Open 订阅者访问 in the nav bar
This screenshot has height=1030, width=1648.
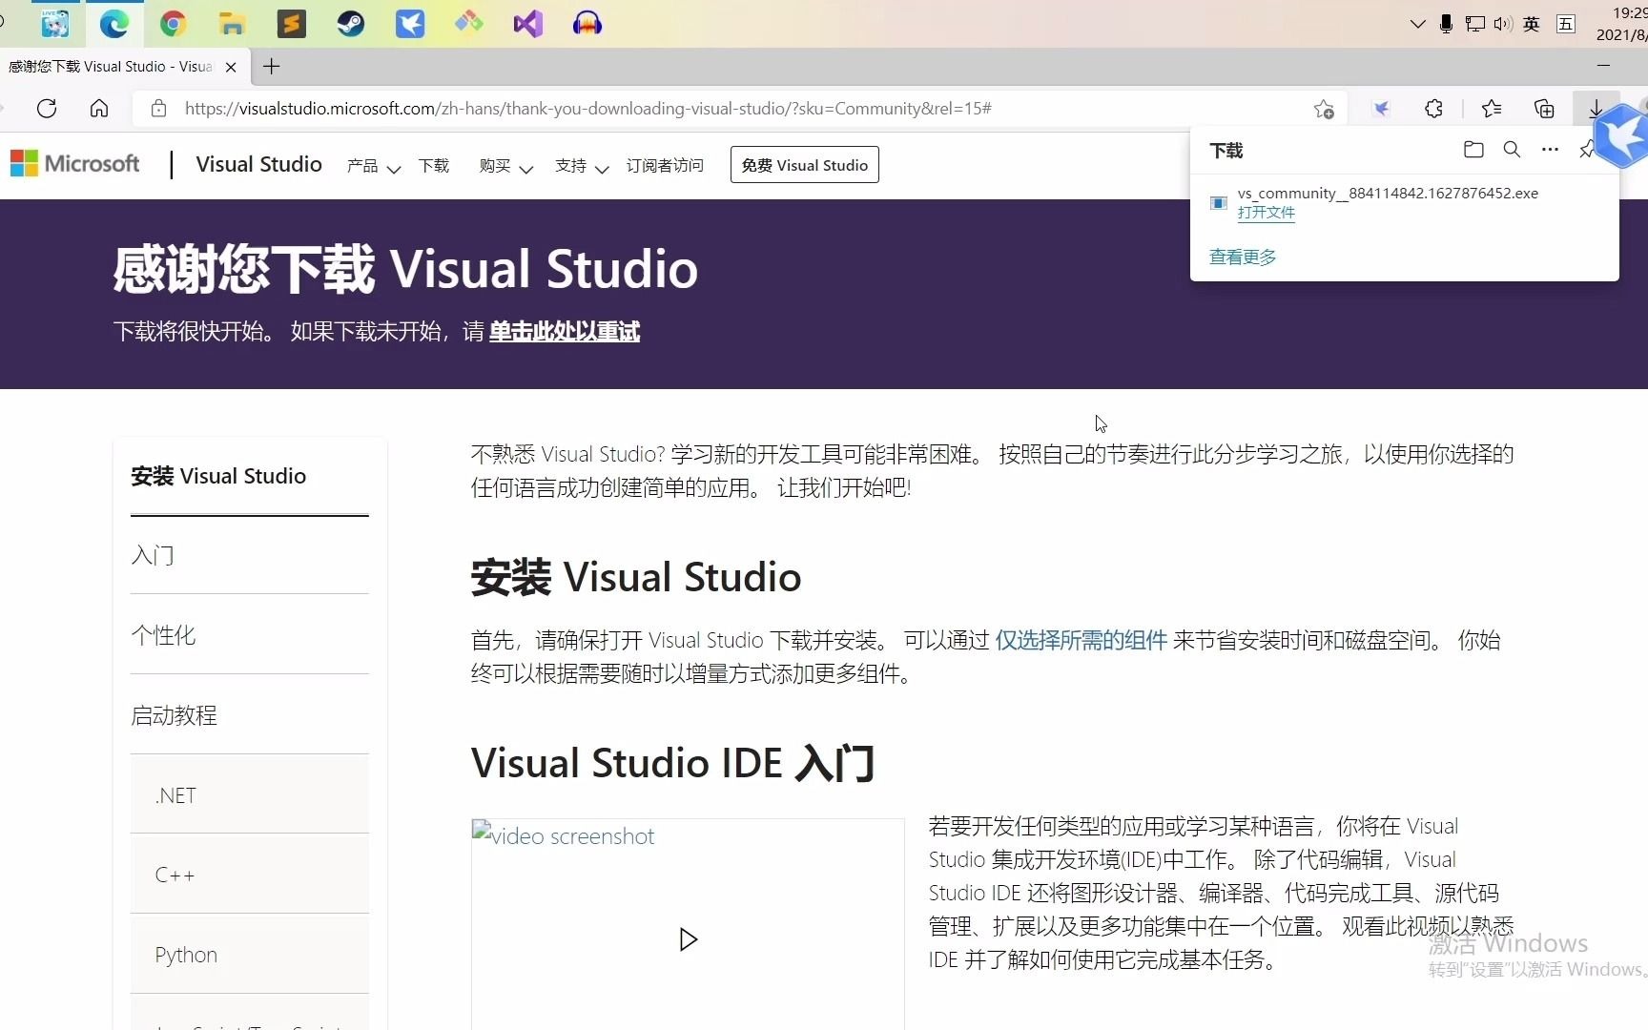[665, 166]
